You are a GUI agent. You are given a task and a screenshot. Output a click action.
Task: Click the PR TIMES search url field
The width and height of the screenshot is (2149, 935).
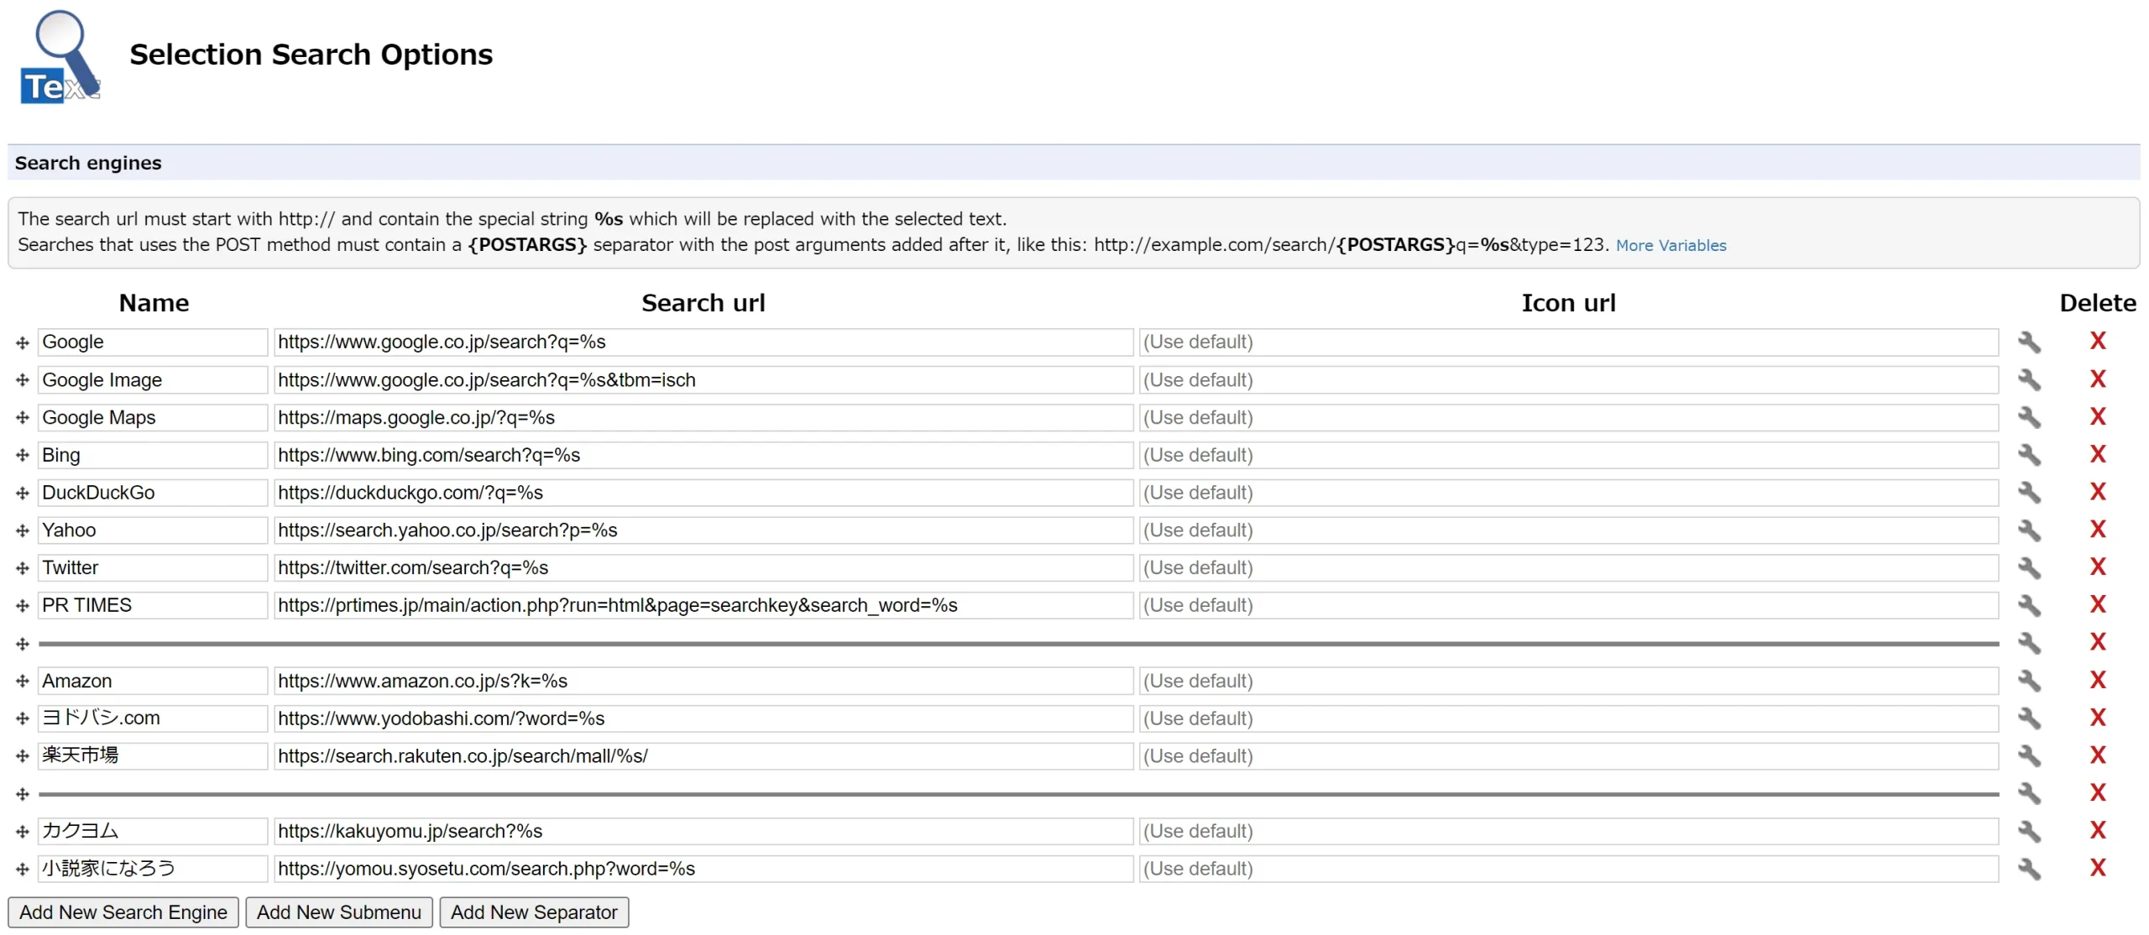(703, 605)
